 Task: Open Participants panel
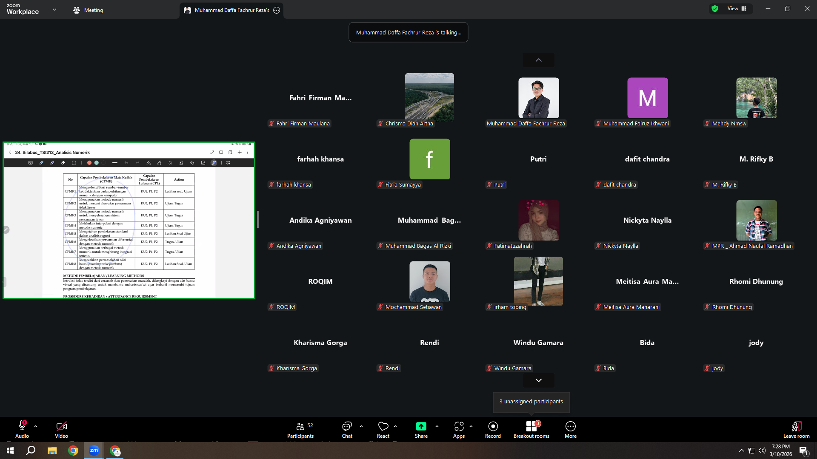click(x=300, y=430)
